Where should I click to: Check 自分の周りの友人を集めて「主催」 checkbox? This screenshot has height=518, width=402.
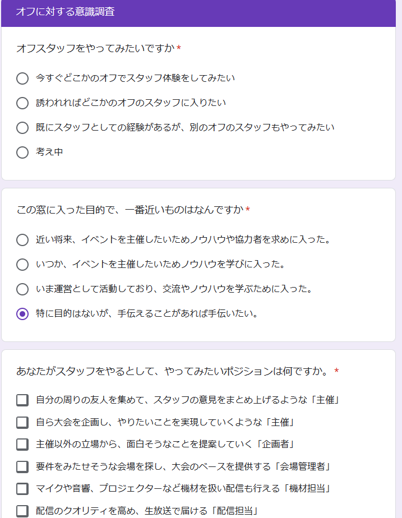[22, 400]
